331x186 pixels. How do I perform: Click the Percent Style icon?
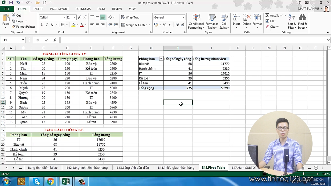[164, 25]
